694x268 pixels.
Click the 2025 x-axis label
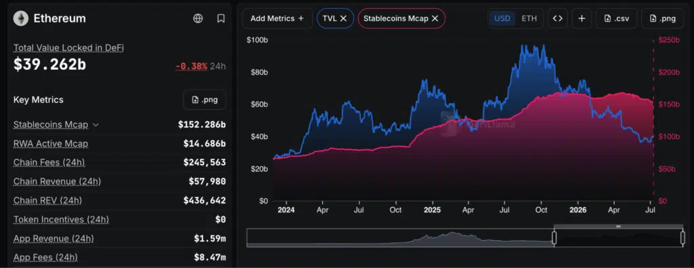click(432, 210)
